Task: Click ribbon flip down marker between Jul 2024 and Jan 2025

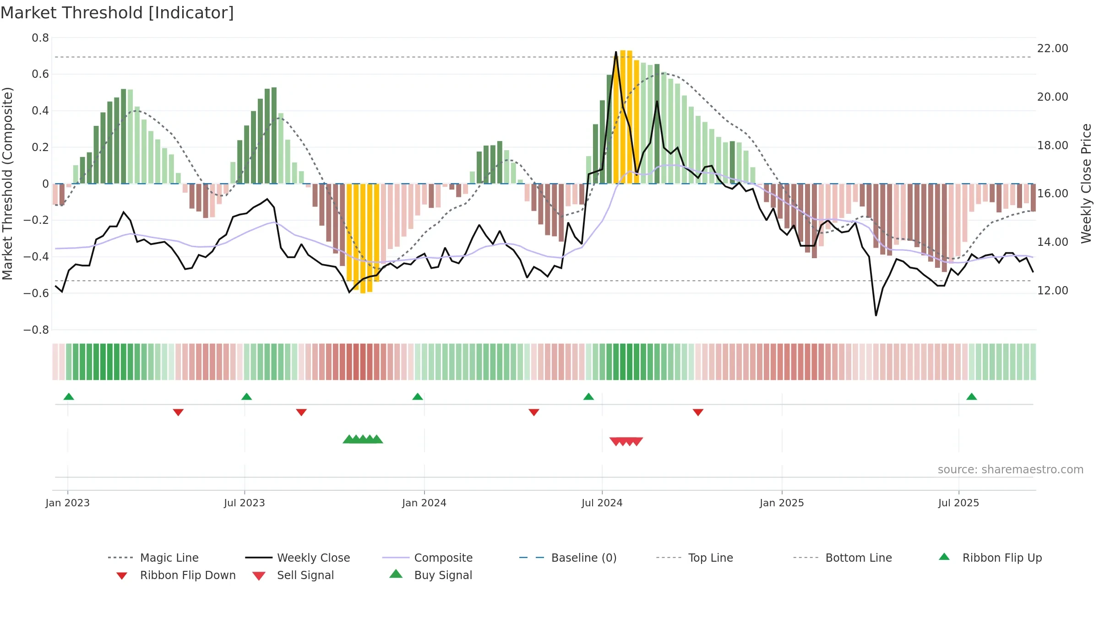Action: point(698,412)
